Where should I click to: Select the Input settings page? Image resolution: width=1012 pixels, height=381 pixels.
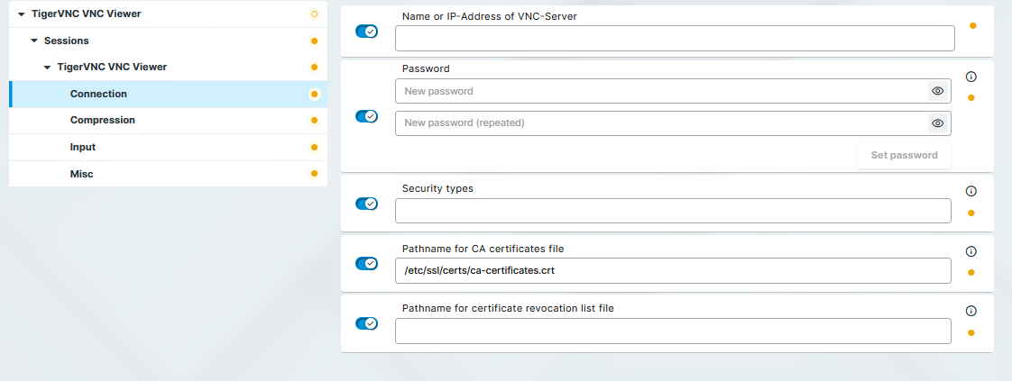(x=83, y=147)
